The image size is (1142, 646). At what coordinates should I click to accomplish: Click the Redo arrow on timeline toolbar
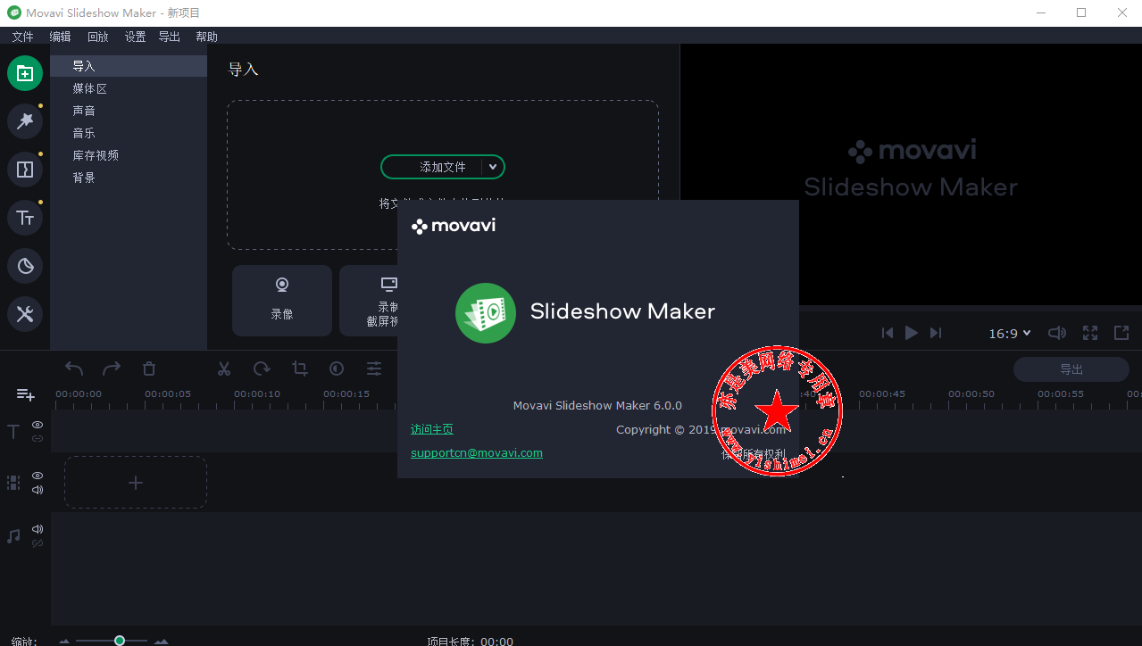pyautogui.click(x=112, y=369)
